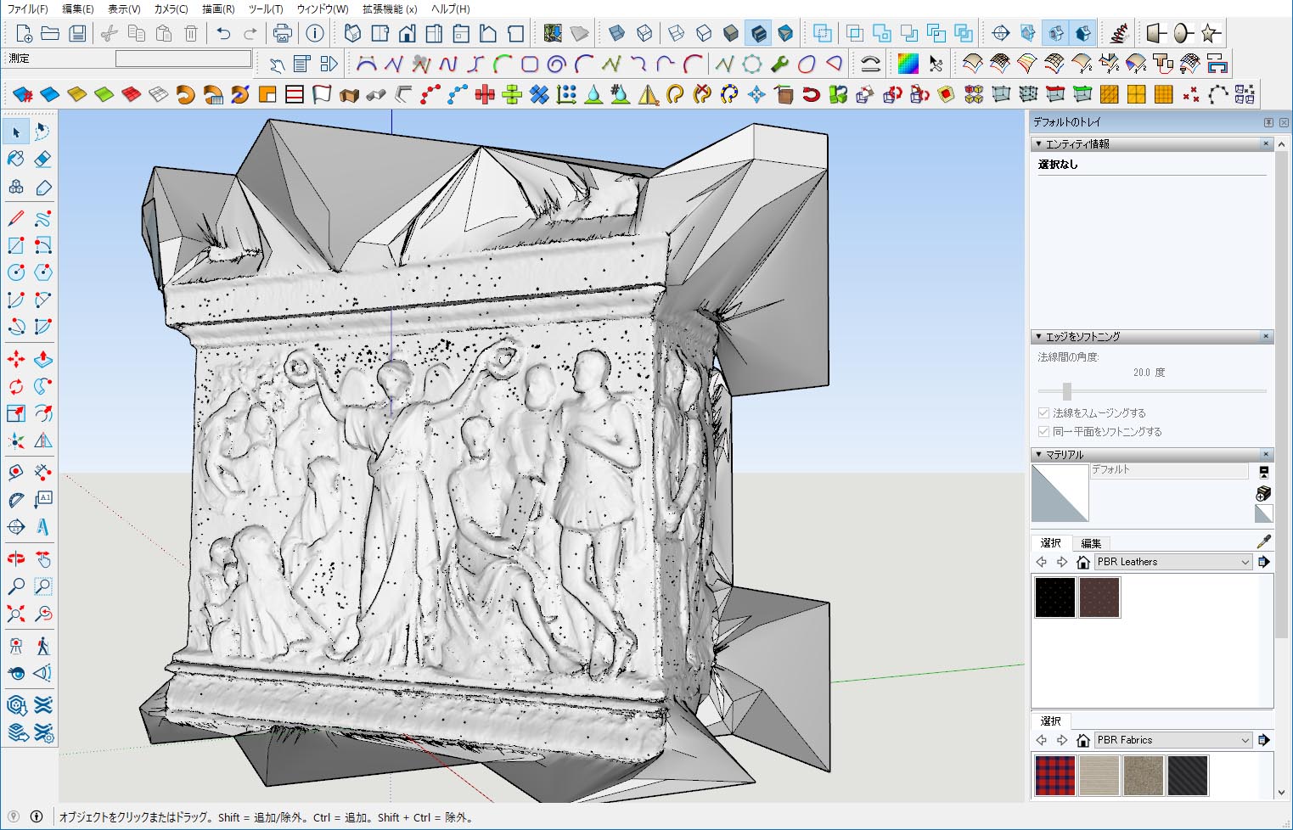
Task: Switch to Iso standard view
Action: [x=352, y=33]
